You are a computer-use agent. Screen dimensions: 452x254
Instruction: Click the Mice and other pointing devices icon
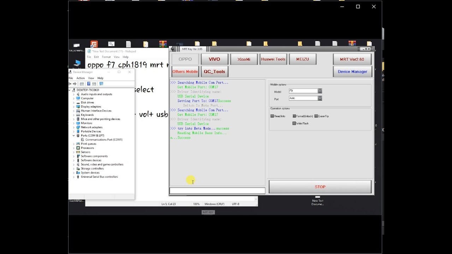coord(78,119)
